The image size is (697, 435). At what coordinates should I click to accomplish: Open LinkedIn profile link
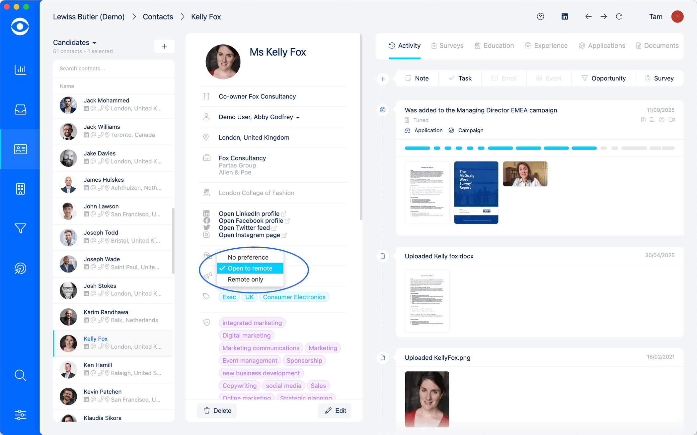pyautogui.click(x=249, y=214)
